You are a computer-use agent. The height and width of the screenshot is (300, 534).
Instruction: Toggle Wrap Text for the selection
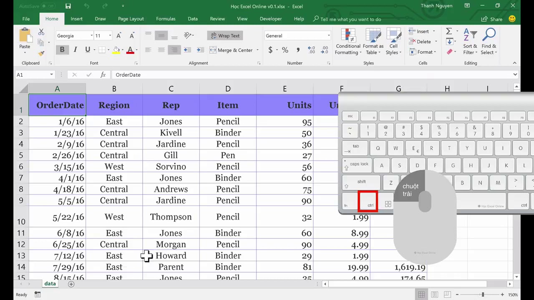[x=225, y=35]
